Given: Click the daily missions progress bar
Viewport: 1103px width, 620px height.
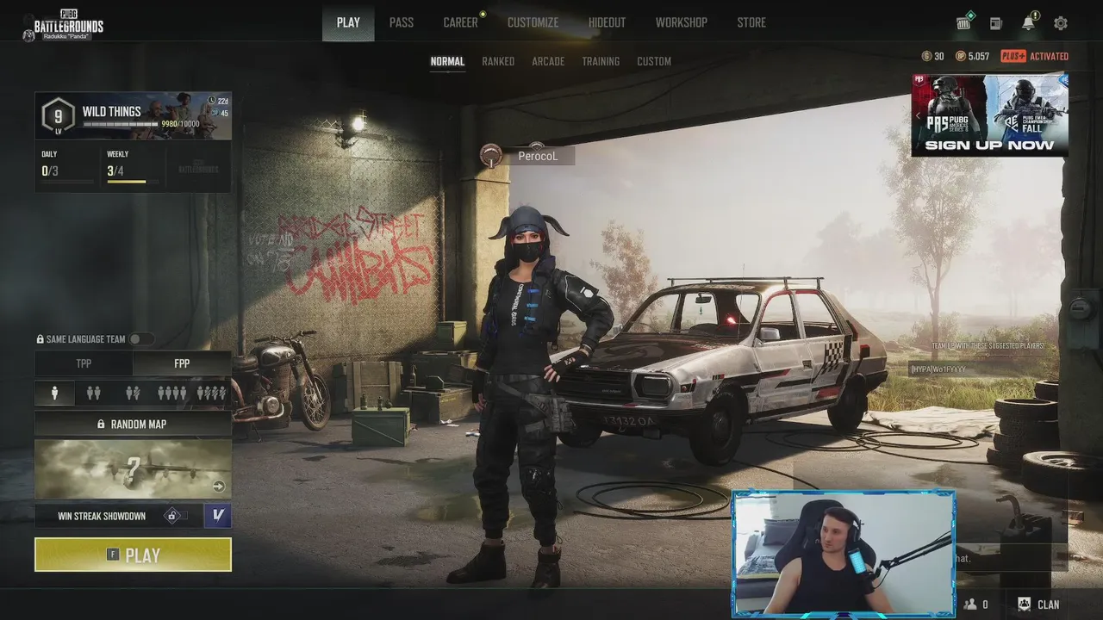Looking at the screenshot, I should tap(67, 182).
